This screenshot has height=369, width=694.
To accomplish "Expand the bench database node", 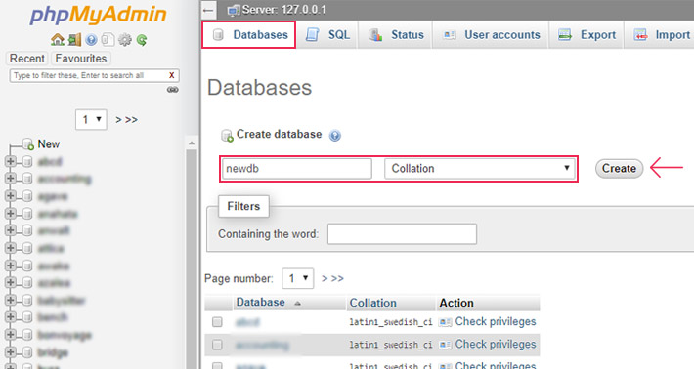I will pos(10,317).
